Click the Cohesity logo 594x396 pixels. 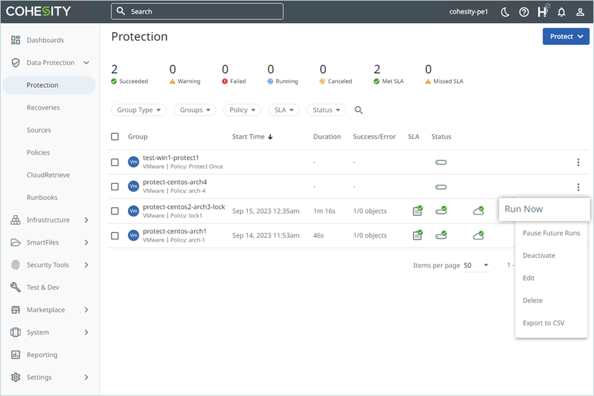(38, 11)
